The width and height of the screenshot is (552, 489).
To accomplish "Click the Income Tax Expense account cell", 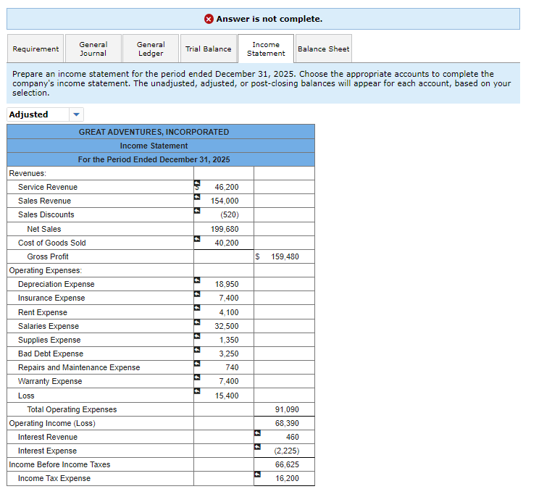I will (101, 478).
